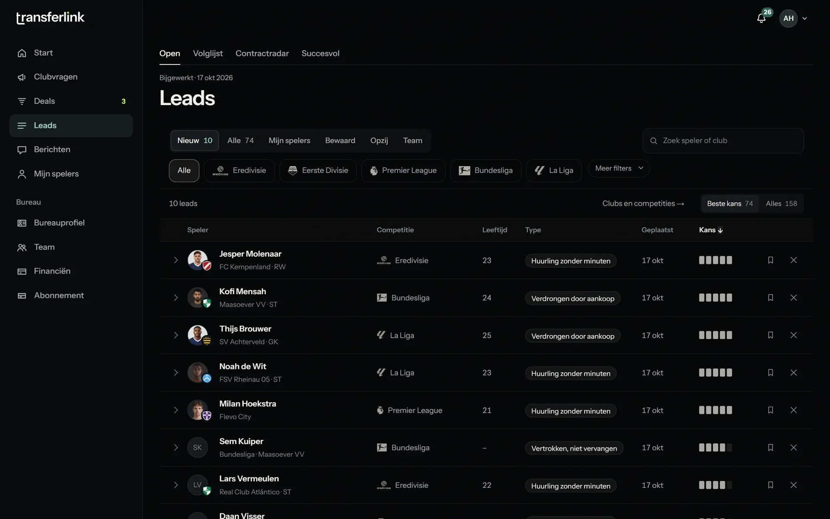The width and height of the screenshot is (830, 519).
Task: Dismiss the Kofi Mensah lead
Action: 794,298
